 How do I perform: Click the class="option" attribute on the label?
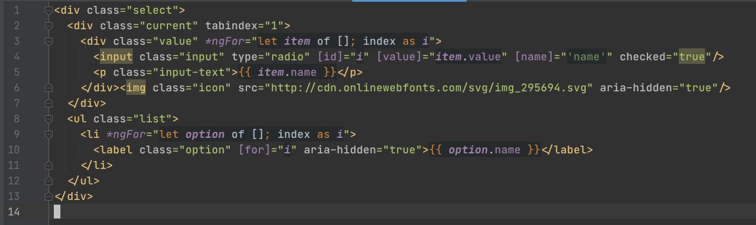tap(185, 150)
